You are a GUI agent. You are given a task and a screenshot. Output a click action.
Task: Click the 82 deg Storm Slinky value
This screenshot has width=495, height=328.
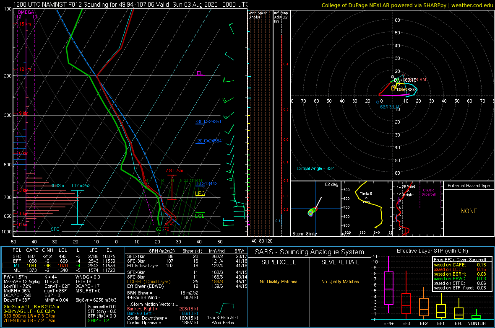(x=331, y=184)
